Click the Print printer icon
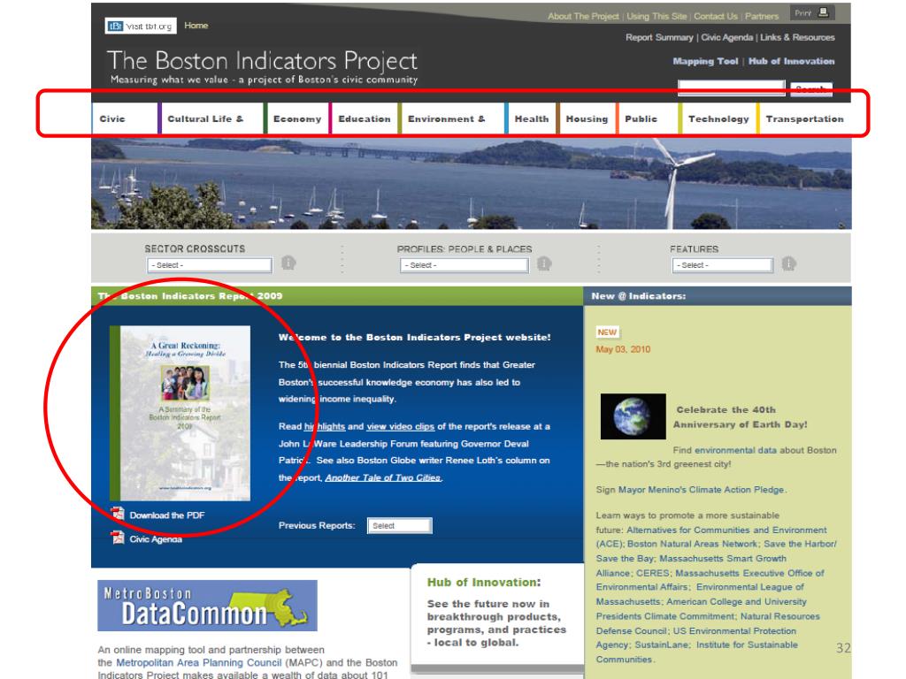The width and height of the screenshot is (906, 679). (824, 12)
